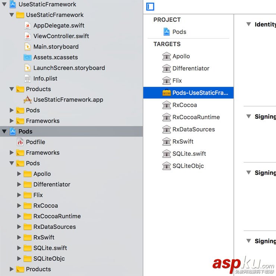Expand Frameworks folder under UseStaticFramework project
276x276 pixels.
tap(12, 121)
